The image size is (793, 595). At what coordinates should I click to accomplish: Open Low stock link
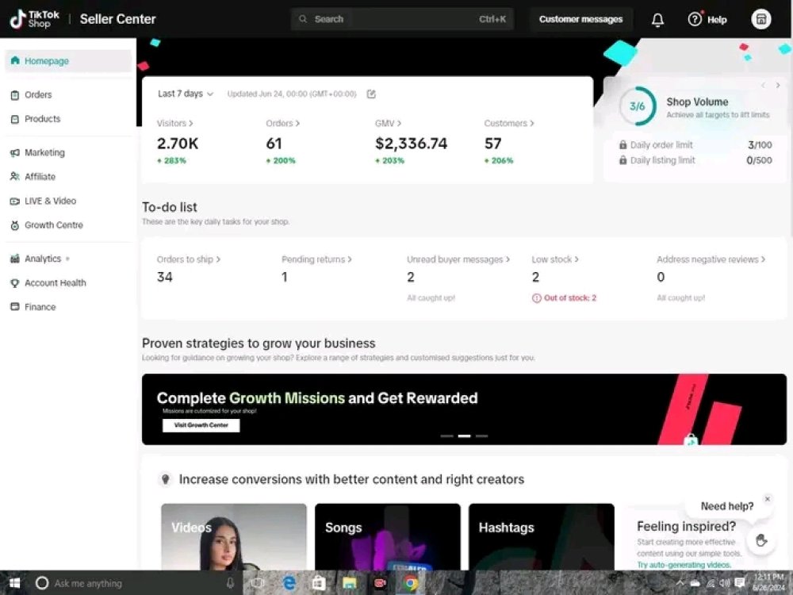pos(555,259)
